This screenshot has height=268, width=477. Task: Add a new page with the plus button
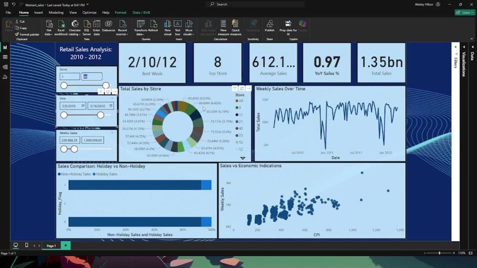pyautogui.click(x=66, y=245)
